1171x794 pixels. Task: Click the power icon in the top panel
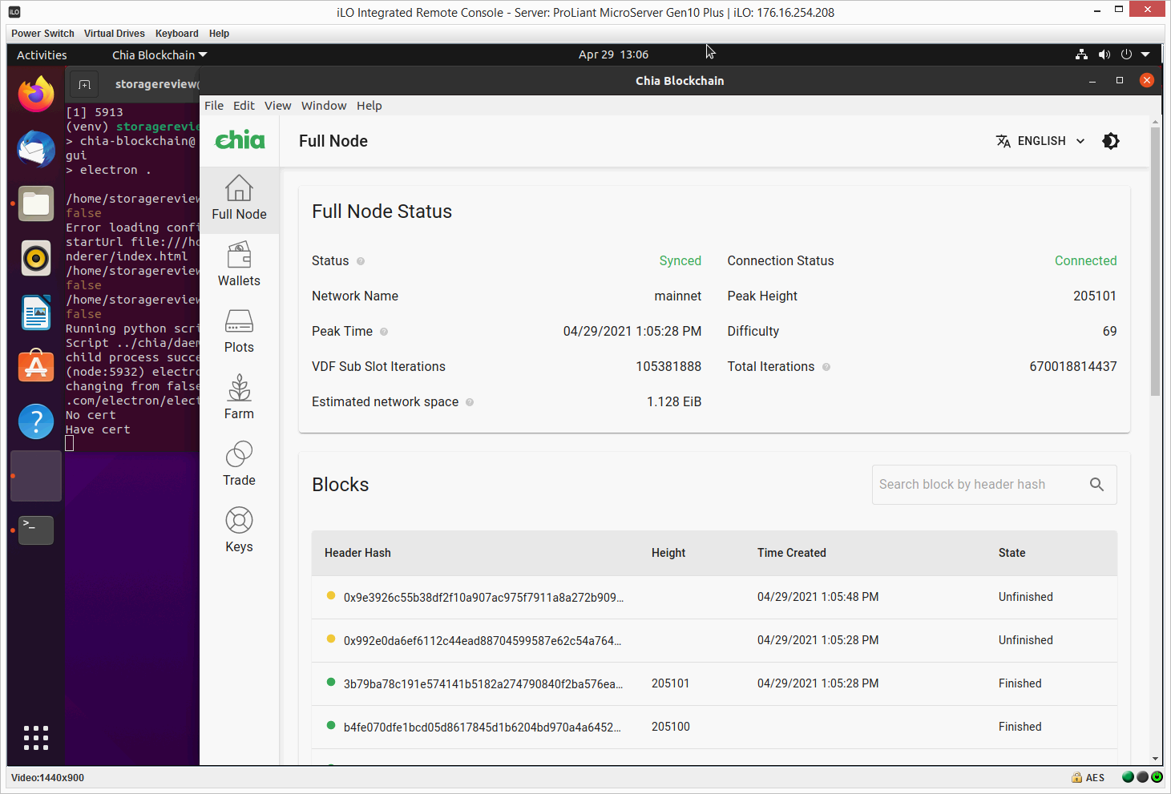tap(1126, 54)
